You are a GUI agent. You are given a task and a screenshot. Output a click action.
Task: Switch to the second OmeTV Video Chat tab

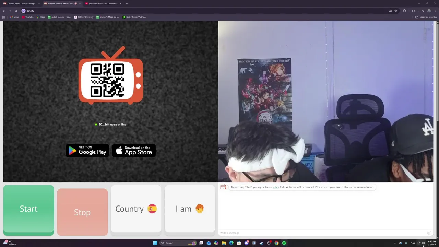pyautogui.click(x=62, y=3)
